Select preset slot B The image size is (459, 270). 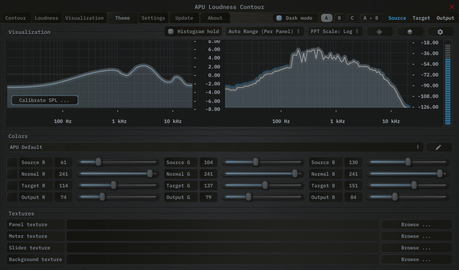coord(339,18)
